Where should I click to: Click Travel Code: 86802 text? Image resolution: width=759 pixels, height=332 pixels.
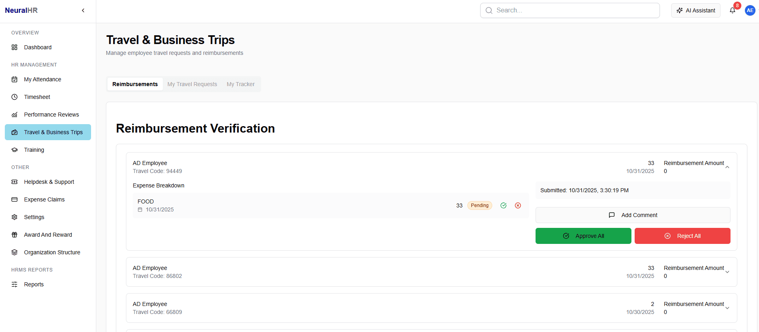[x=157, y=276]
